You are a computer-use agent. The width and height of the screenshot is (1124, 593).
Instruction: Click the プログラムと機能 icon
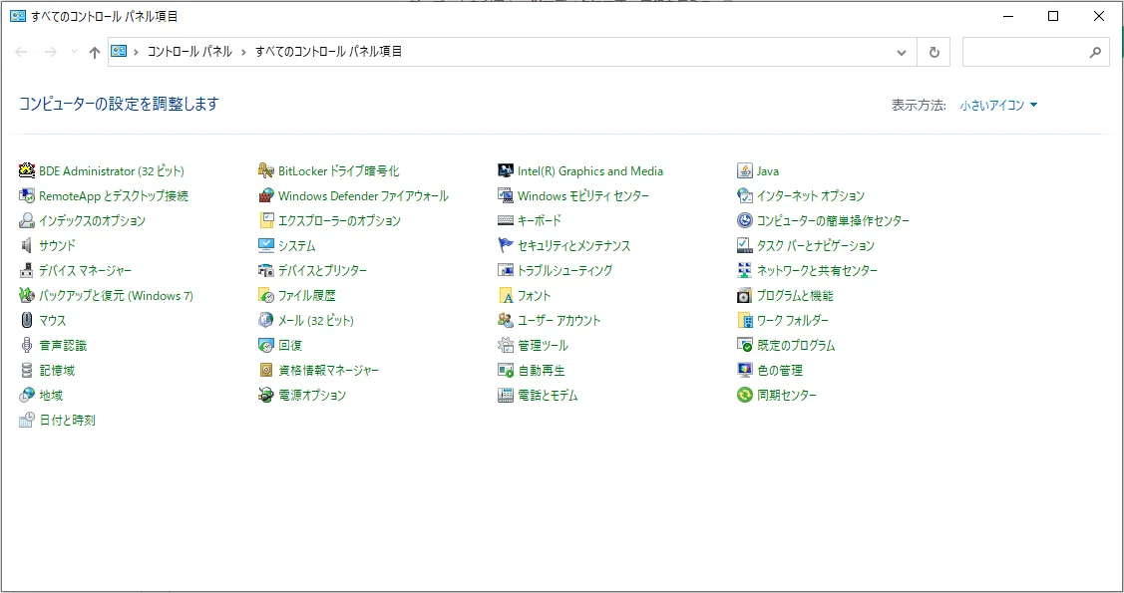pyautogui.click(x=745, y=295)
